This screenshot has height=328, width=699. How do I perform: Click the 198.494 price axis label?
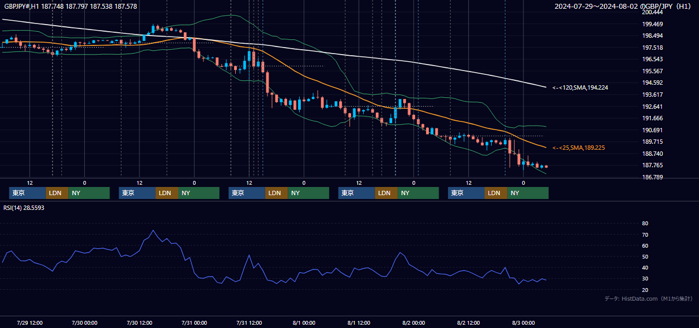click(x=653, y=36)
